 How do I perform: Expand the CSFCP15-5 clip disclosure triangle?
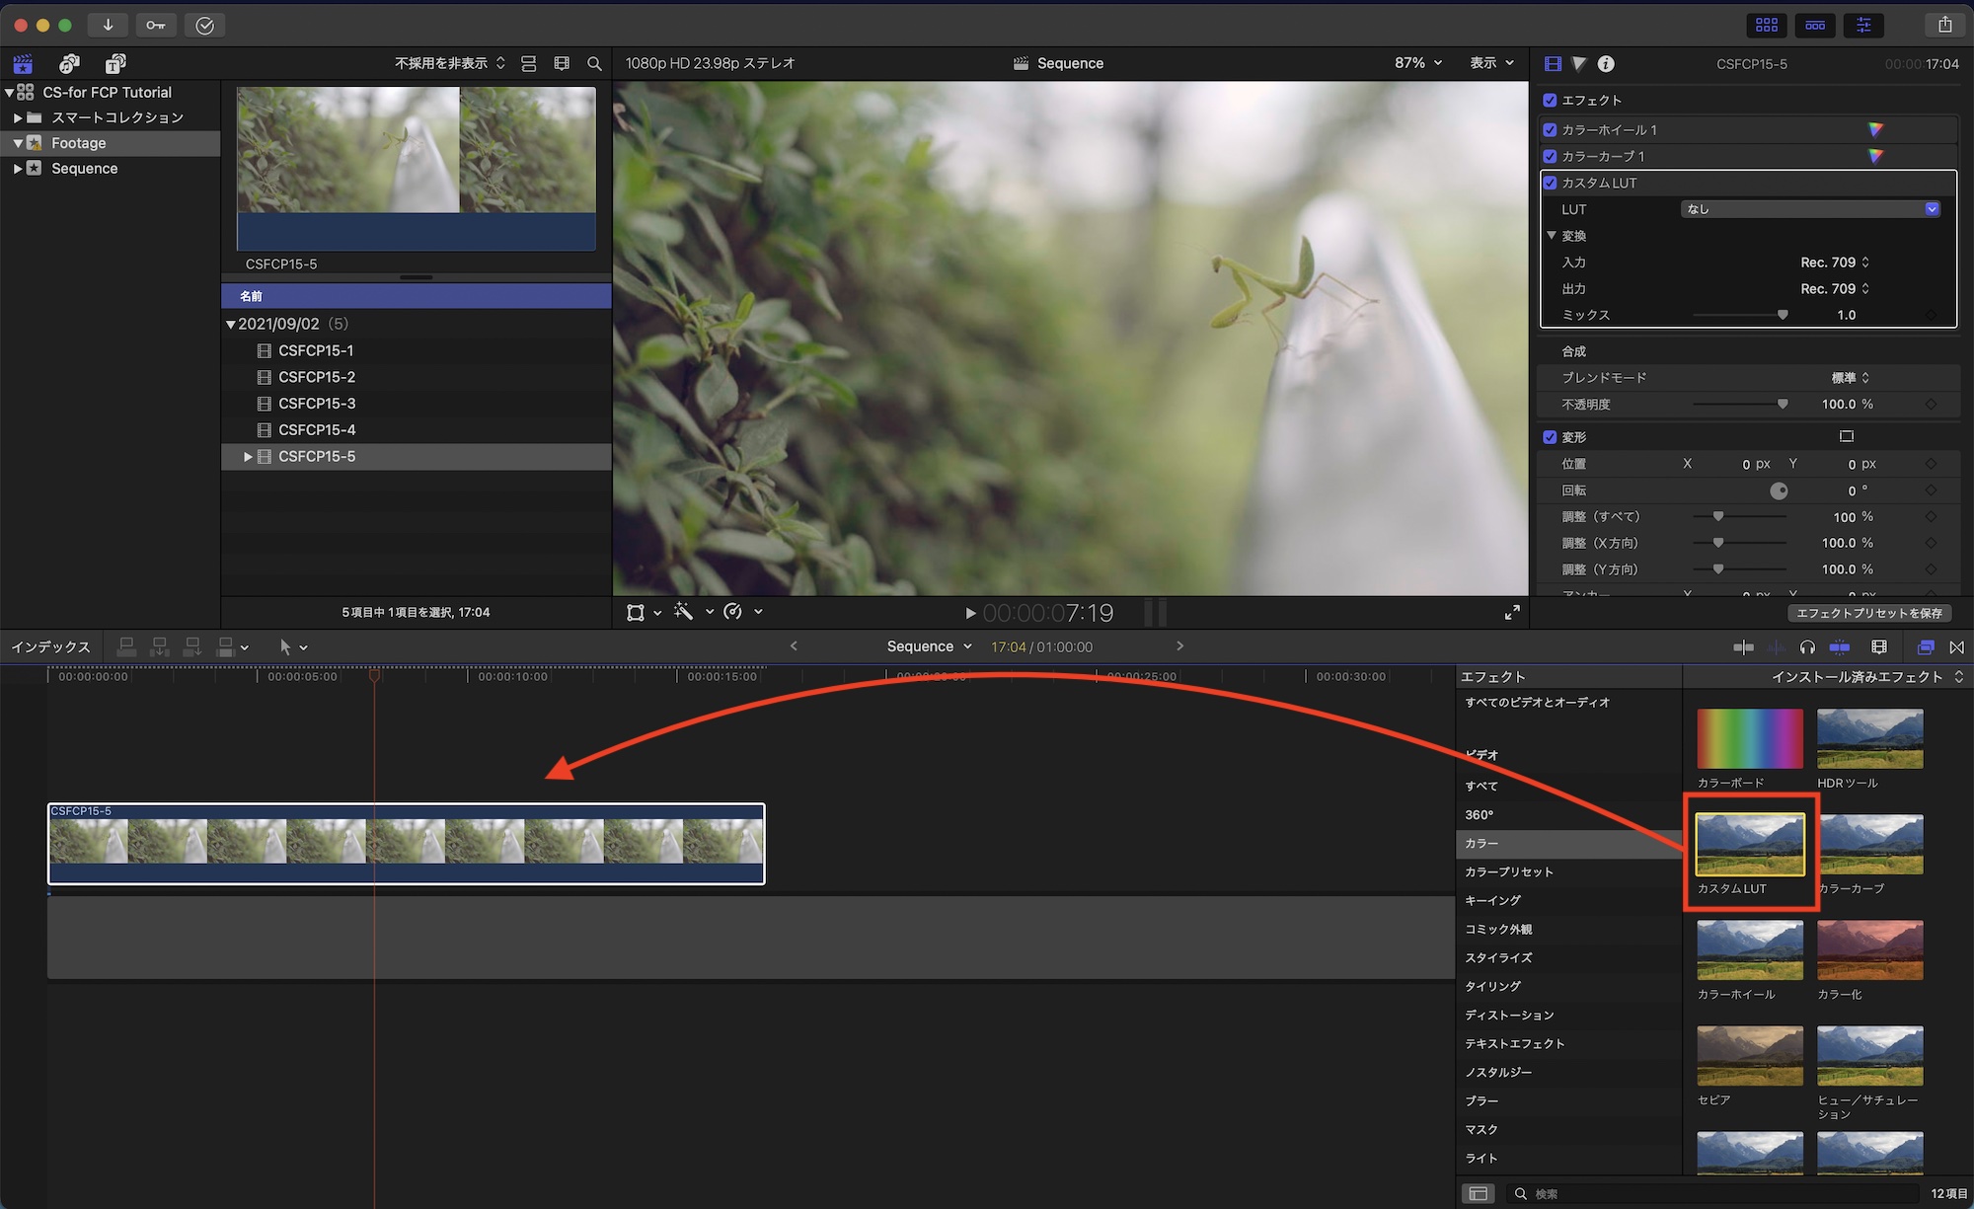click(248, 457)
